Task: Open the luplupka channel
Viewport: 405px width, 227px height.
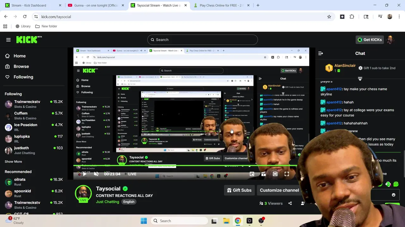Action: pos(34,139)
